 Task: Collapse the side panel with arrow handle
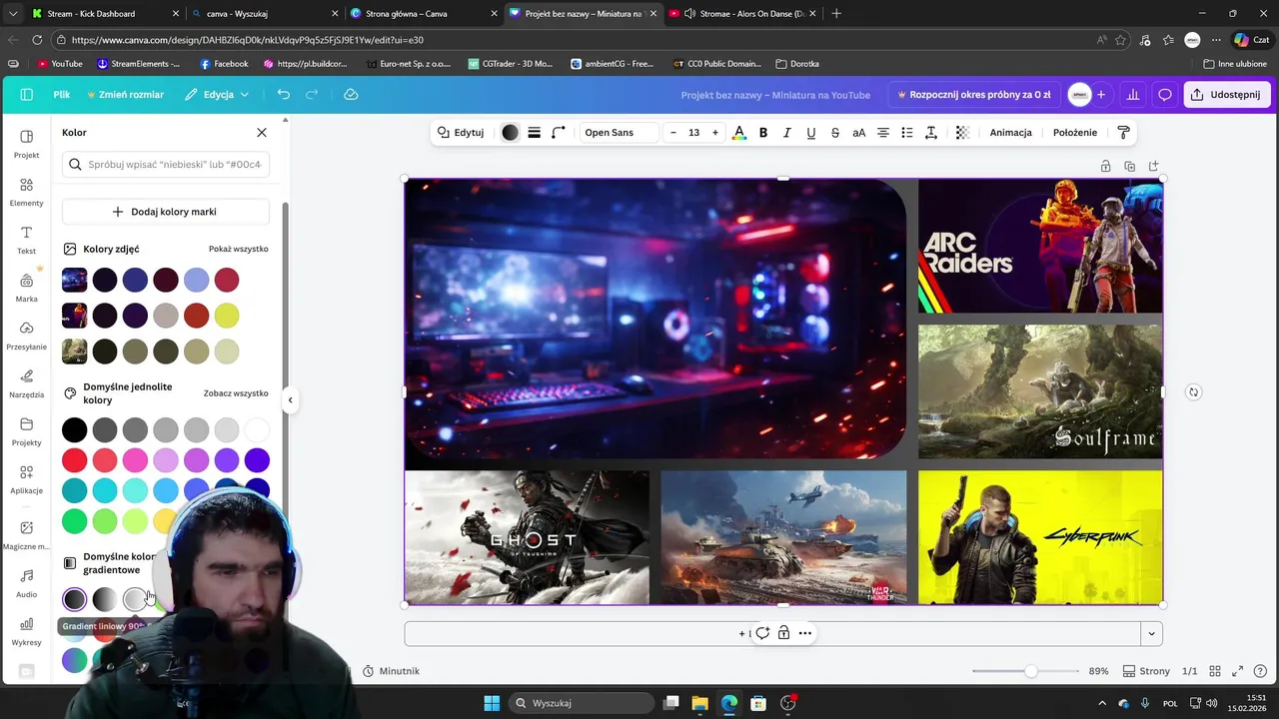tap(290, 400)
